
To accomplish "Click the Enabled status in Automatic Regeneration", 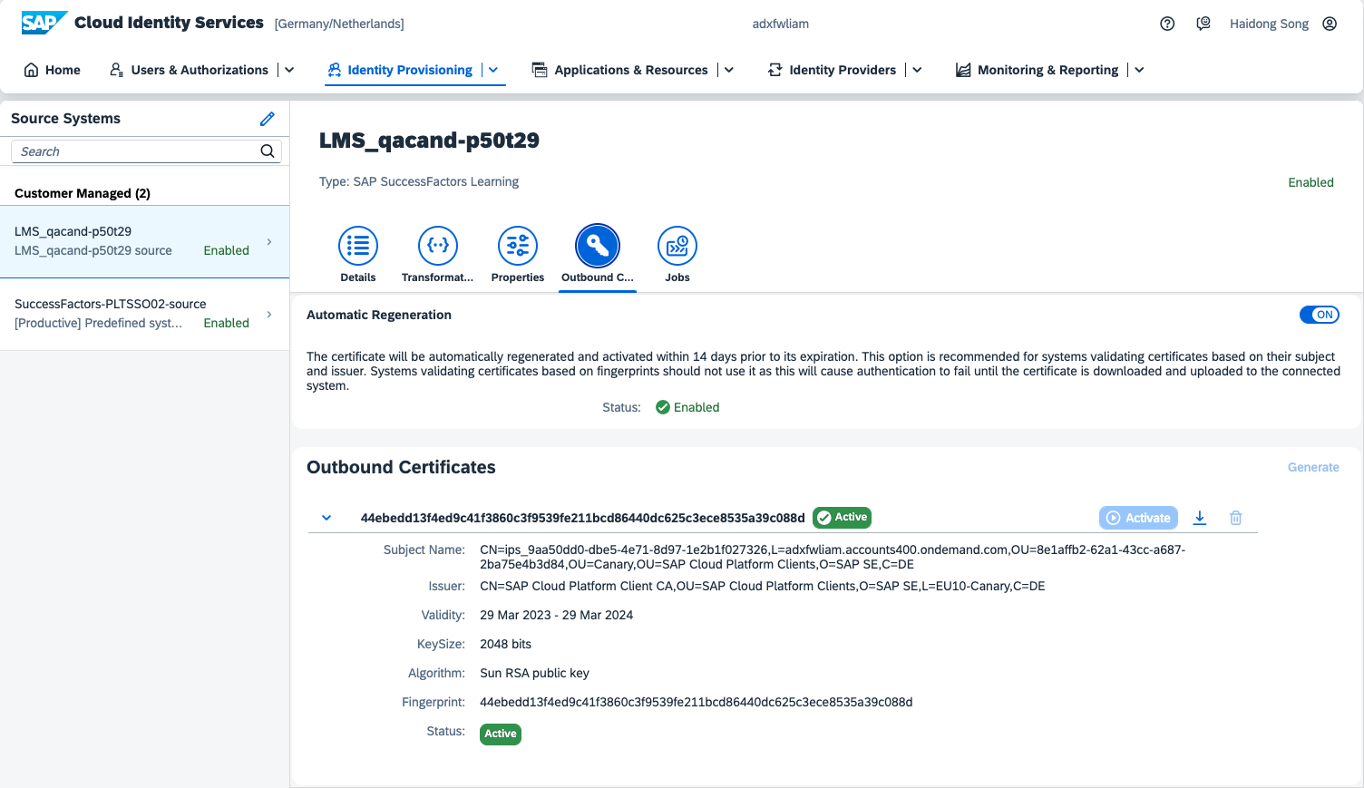I will click(687, 407).
